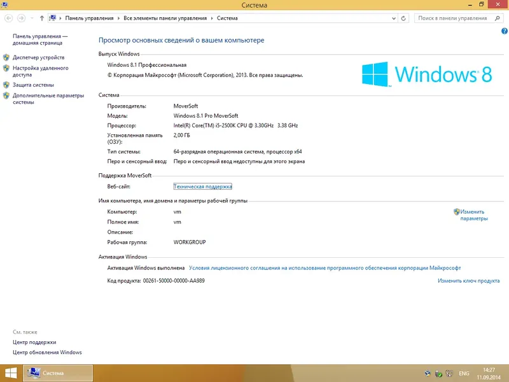Click the network icon in the system tray
Image resolution: width=509 pixels, height=382 pixels.
click(x=450, y=373)
